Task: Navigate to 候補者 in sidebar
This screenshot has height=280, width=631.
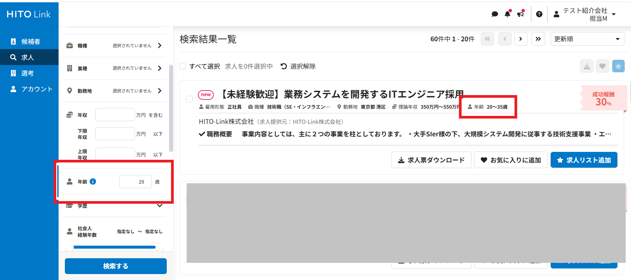Action: point(30,42)
